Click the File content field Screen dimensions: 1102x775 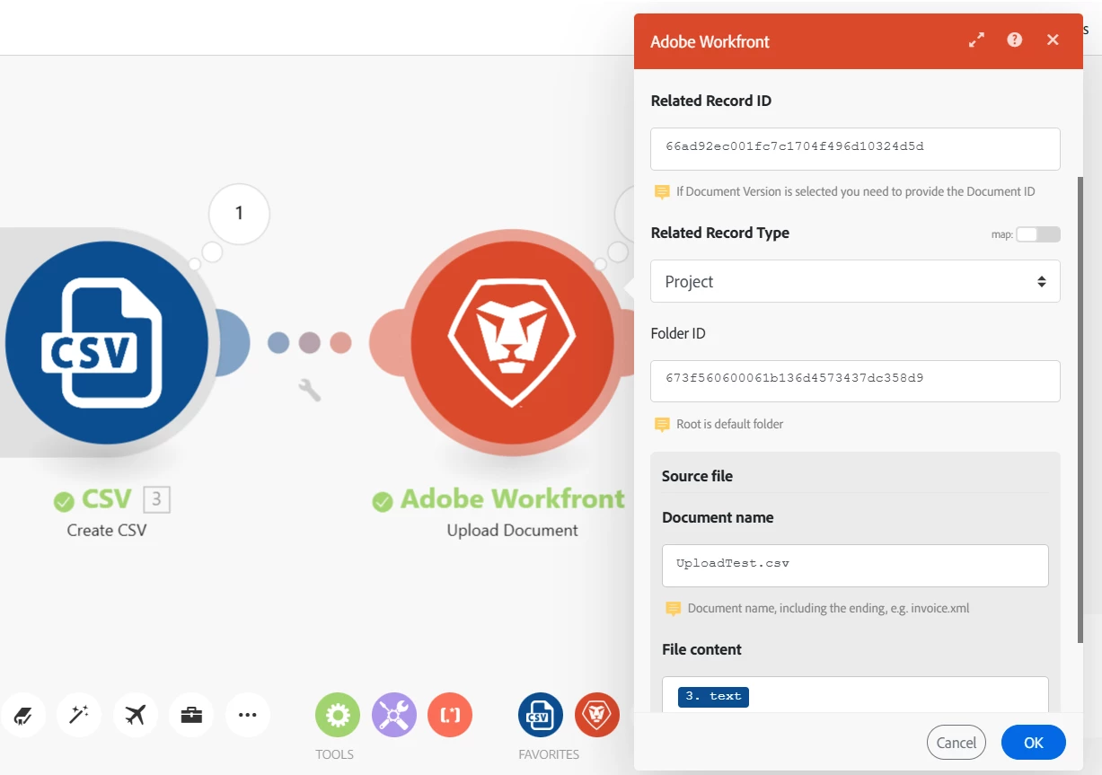[x=855, y=697]
